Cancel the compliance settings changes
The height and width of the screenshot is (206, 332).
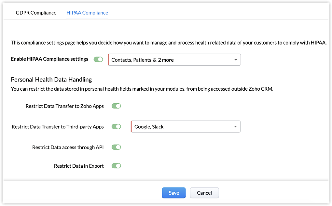pyautogui.click(x=204, y=193)
